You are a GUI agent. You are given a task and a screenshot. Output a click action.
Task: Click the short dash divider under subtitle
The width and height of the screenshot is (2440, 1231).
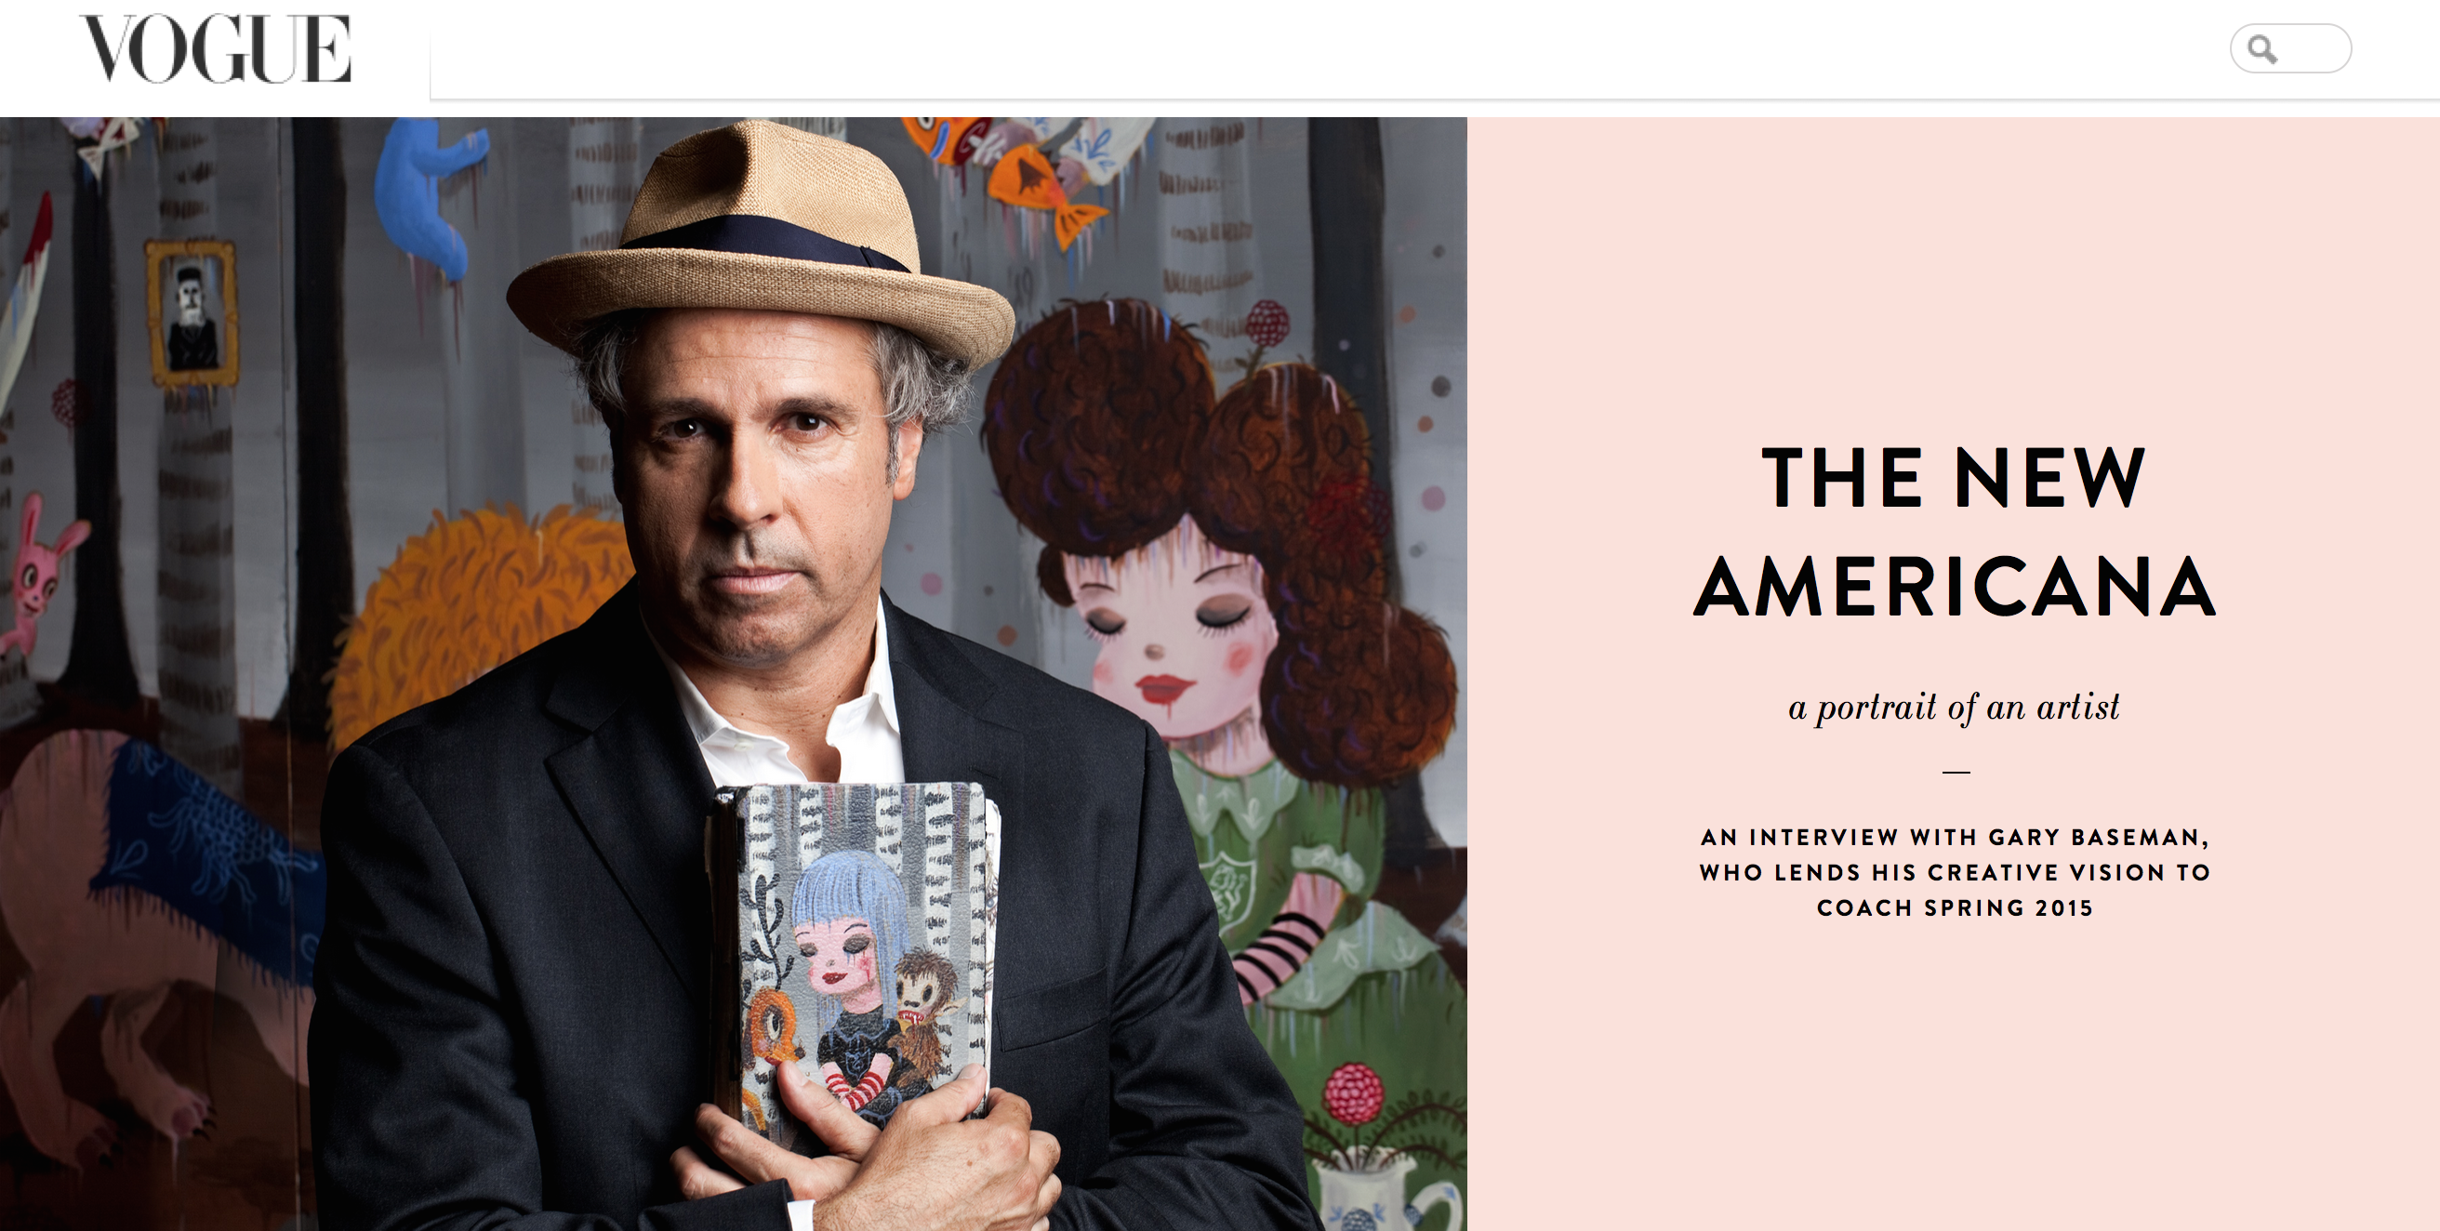(1956, 772)
